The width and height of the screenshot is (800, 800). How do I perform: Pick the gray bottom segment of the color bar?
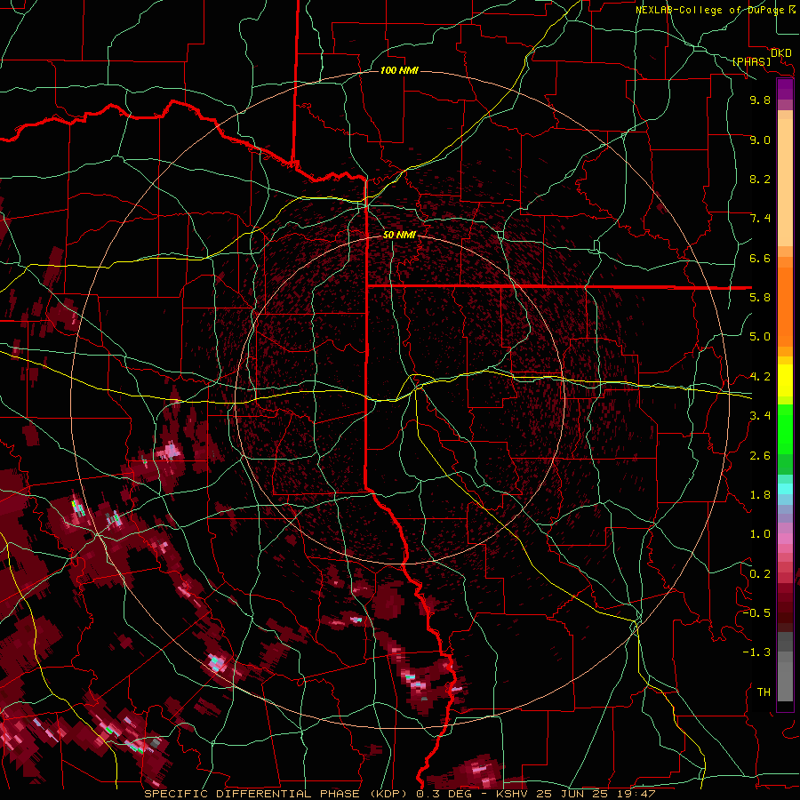(785, 684)
